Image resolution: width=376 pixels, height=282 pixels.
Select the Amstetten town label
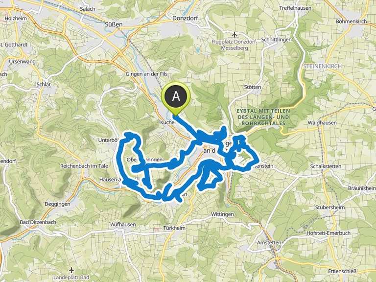(269, 243)
